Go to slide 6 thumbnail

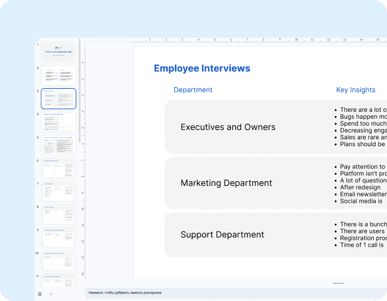coord(58,168)
